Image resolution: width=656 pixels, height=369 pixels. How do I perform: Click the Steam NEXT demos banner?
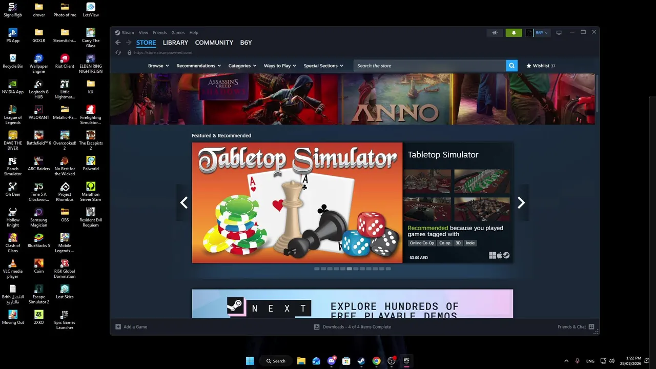tap(353, 303)
